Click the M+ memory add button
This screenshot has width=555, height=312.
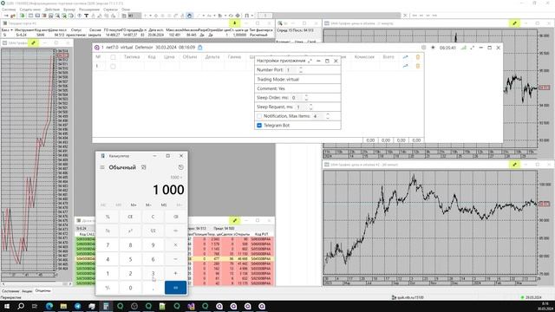click(x=134, y=205)
